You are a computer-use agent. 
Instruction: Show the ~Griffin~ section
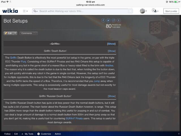(111, 44)
